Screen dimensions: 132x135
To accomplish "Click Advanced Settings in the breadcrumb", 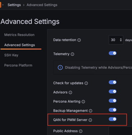I will click(42, 5).
